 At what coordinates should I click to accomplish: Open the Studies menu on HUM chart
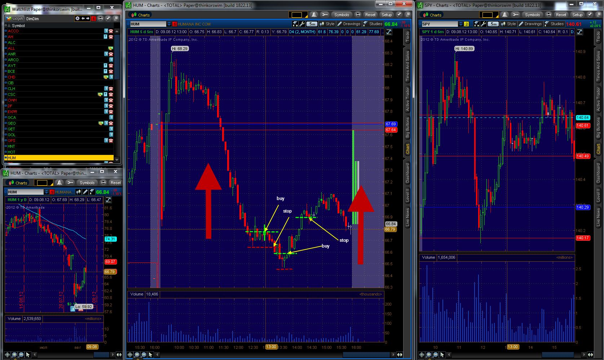pyautogui.click(x=373, y=24)
